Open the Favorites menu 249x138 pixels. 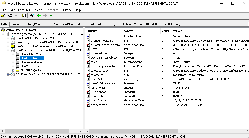[24, 10]
